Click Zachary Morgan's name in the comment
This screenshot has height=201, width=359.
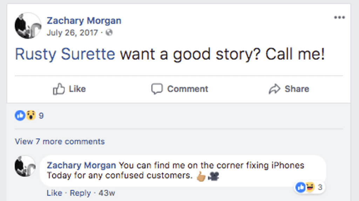point(81,165)
